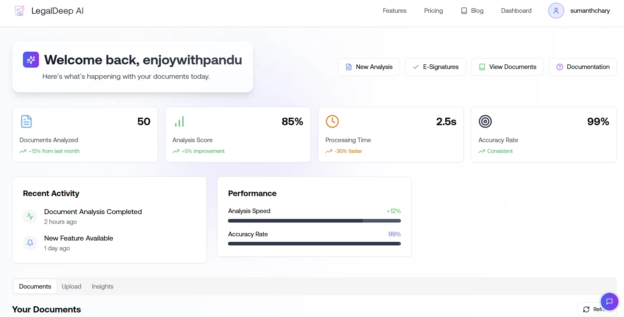624x317 pixels.
Task: Click the sparkle icon beside Welcome back
Action: coord(31,60)
